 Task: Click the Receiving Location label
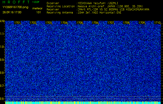tap(61, 6)
